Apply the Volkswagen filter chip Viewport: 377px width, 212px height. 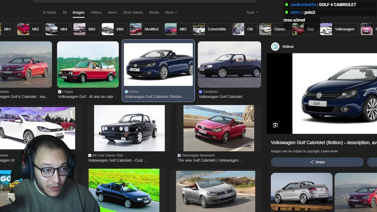[x=339, y=29]
